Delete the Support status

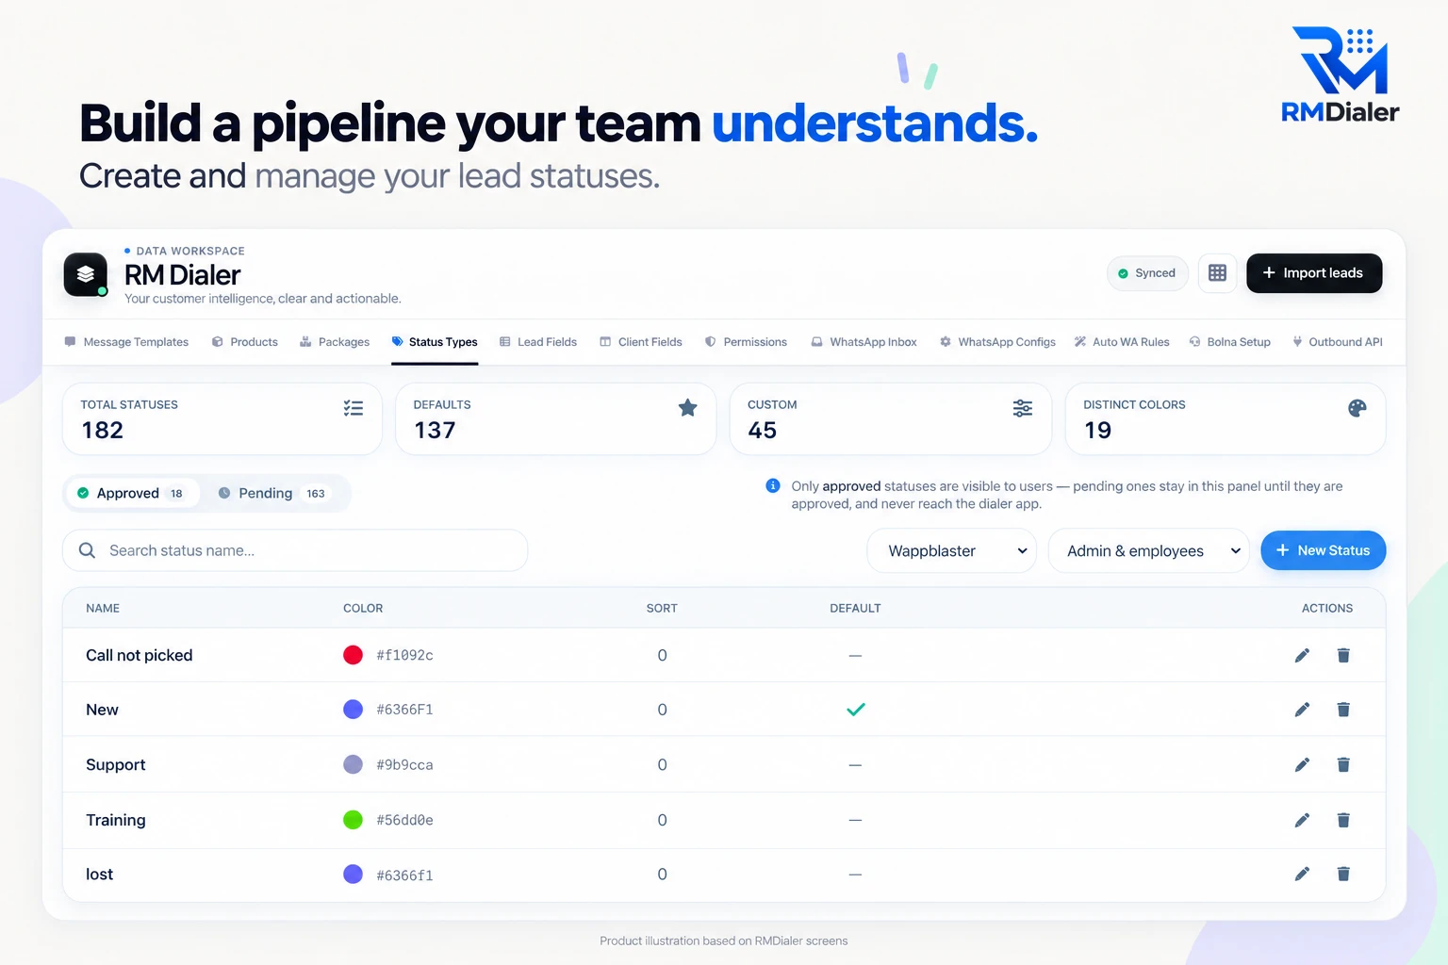point(1343,764)
